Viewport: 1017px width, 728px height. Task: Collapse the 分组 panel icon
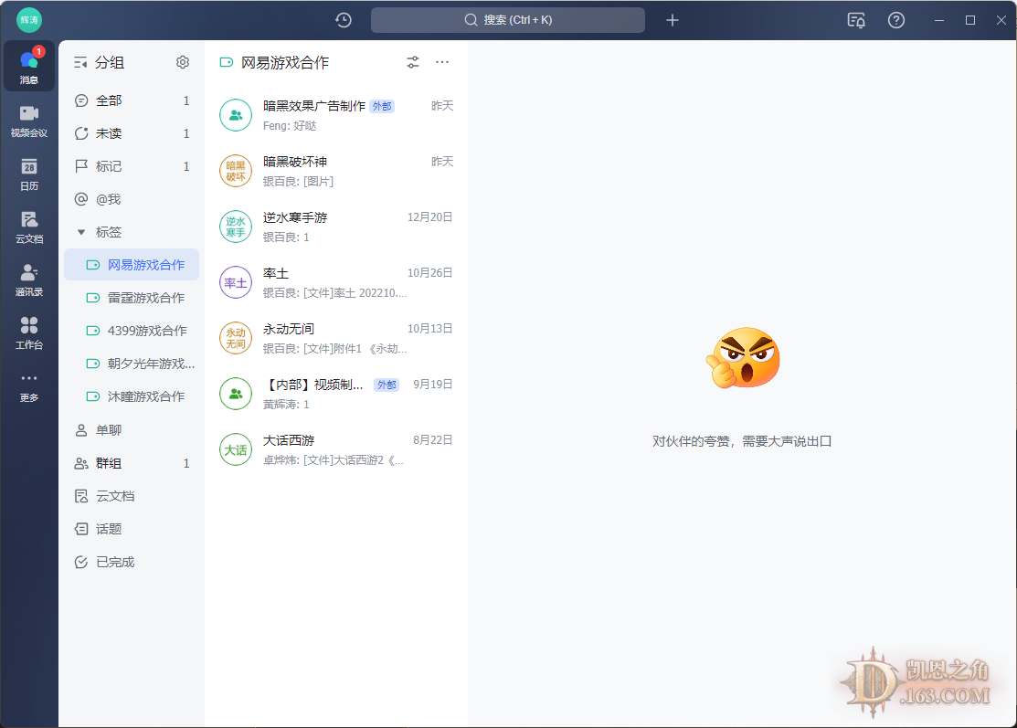click(80, 62)
